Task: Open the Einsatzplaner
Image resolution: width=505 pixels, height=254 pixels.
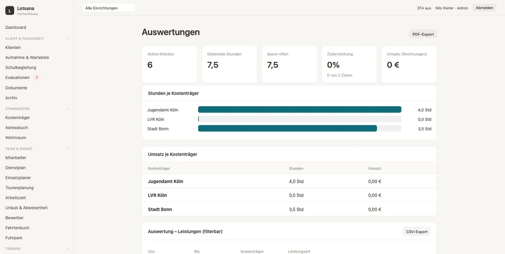Action: pos(18,178)
